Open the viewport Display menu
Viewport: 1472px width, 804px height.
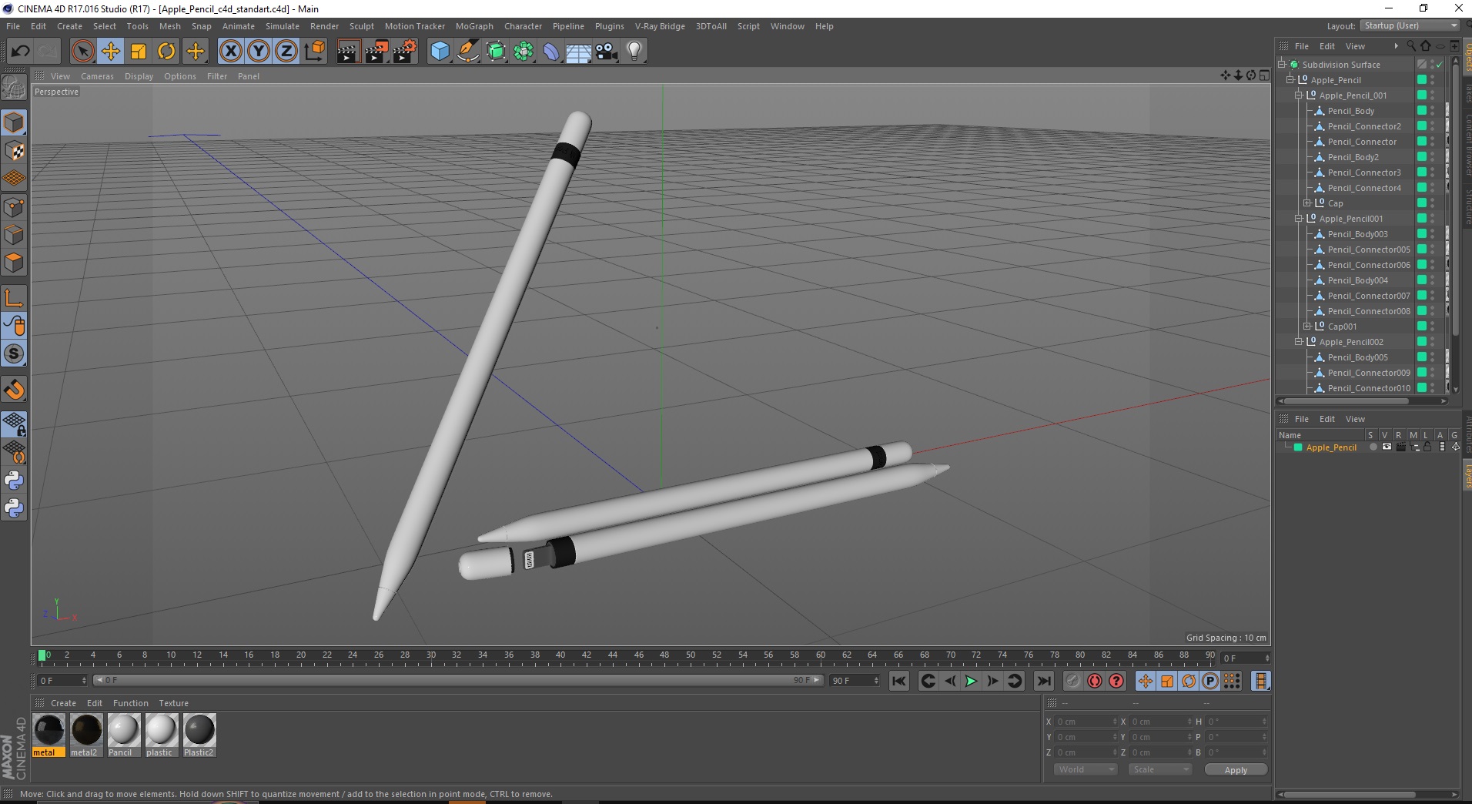tap(139, 76)
